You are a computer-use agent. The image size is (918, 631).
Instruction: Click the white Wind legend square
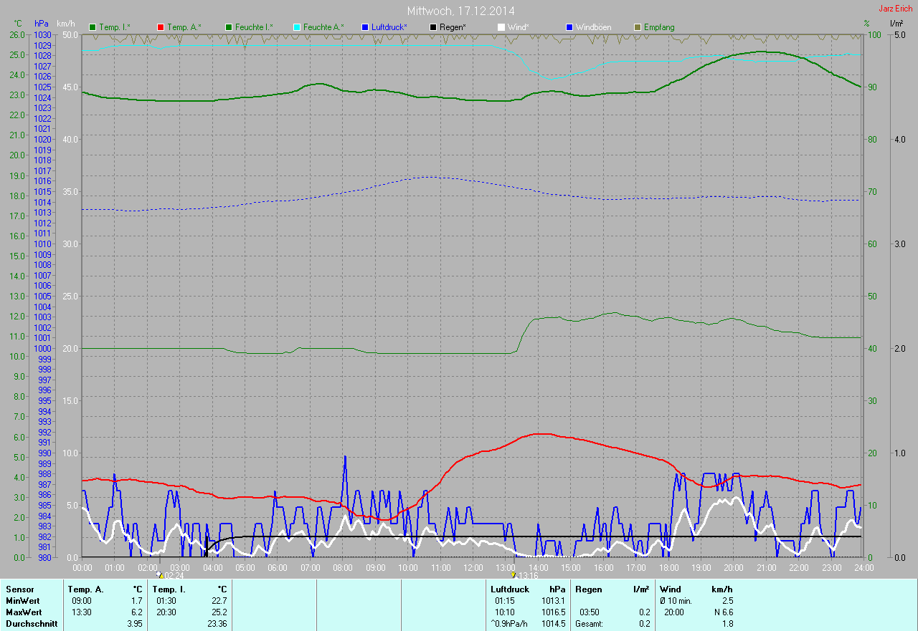click(x=501, y=27)
